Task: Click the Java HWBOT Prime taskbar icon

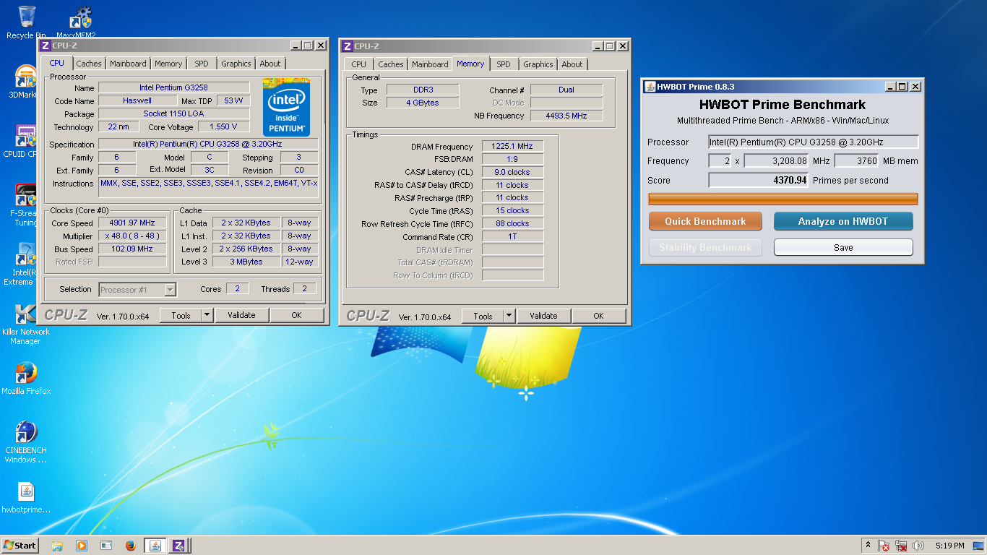Action: point(155,546)
